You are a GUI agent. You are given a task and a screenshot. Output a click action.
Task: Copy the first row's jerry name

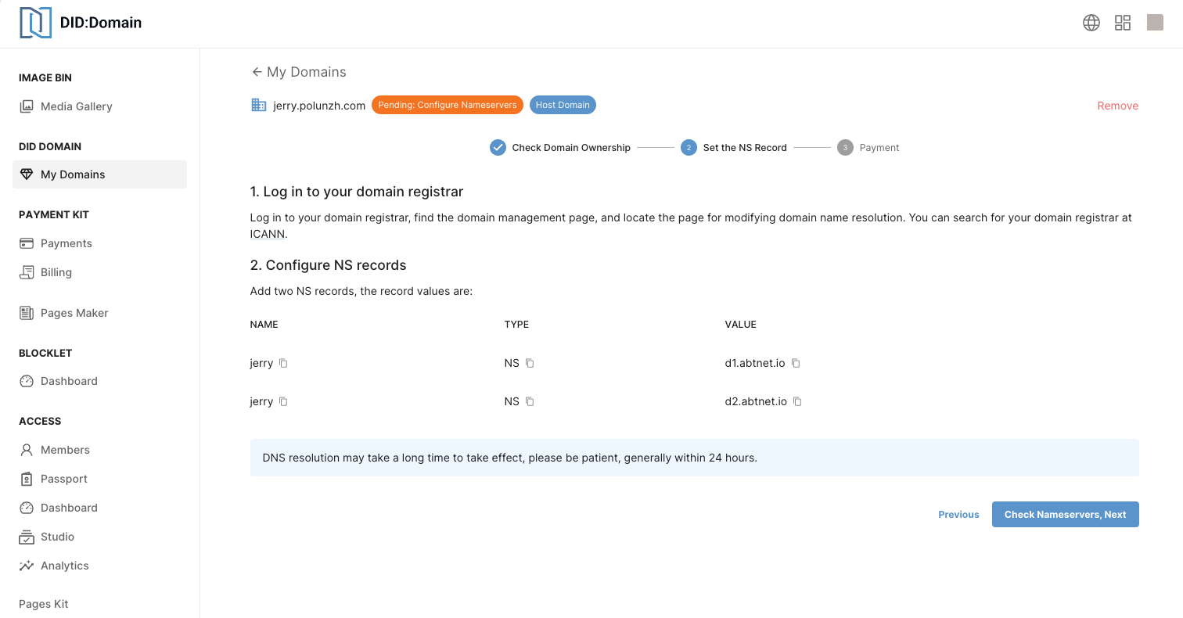tap(283, 363)
